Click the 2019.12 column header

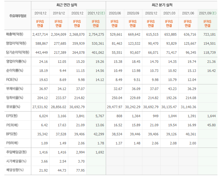click(59, 13)
